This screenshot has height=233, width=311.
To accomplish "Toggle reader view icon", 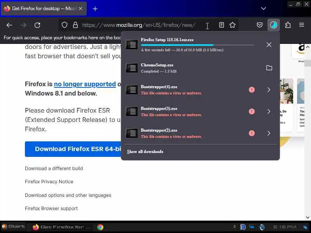I will [222, 25].
